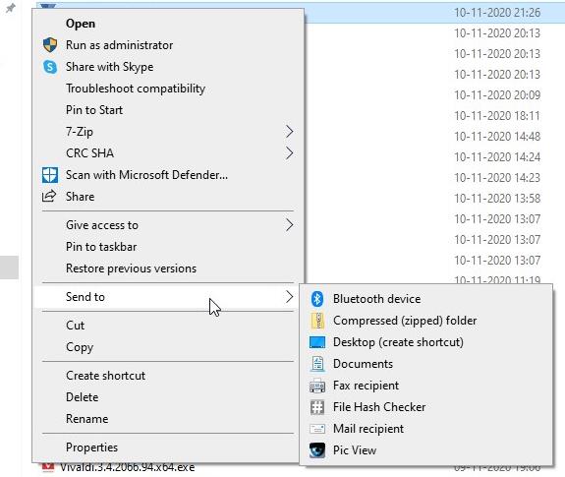Click the Share arrow icon
565x477 pixels.
click(x=49, y=196)
